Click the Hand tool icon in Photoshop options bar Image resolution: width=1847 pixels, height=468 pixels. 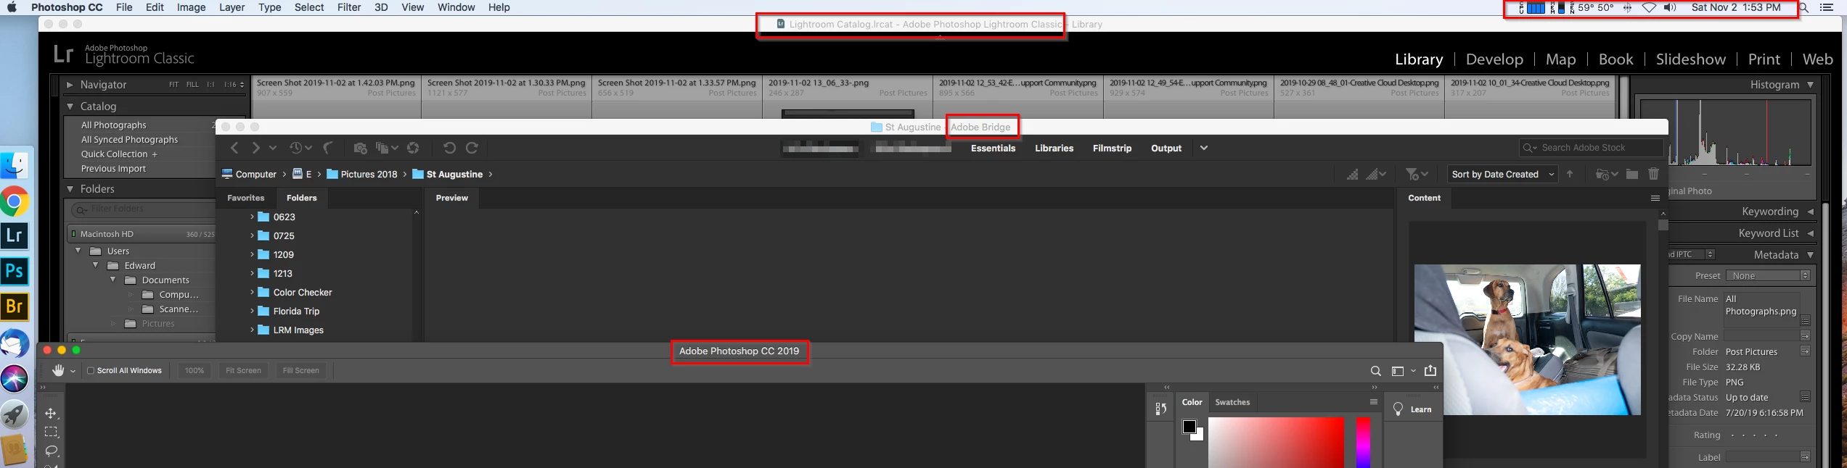click(58, 370)
